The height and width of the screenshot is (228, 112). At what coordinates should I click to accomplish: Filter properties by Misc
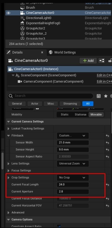[x=51, y=104]
